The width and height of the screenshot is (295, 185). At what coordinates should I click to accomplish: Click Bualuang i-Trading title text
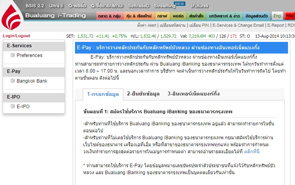pyautogui.click(x=56, y=16)
